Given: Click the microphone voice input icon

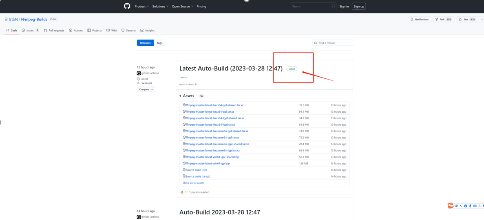Looking at the screenshot, I should pyautogui.click(x=470, y=206).
